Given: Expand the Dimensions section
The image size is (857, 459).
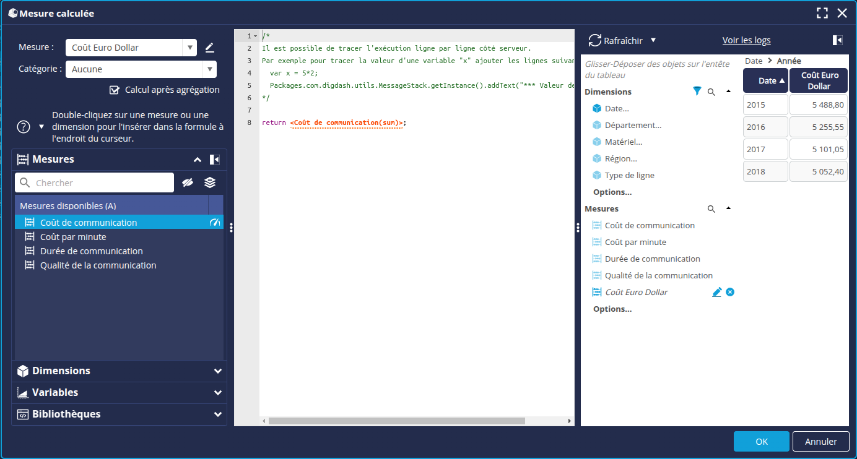Looking at the screenshot, I should pyautogui.click(x=120, y=371).
